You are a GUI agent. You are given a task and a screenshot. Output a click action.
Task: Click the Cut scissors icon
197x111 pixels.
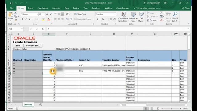click(x=16, y=13)
